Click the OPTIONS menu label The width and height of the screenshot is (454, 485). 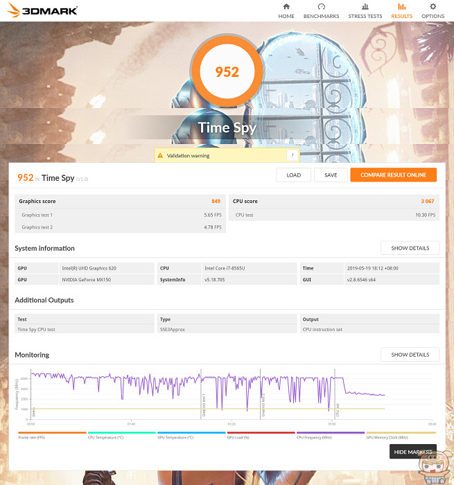(x=433, y=16)
